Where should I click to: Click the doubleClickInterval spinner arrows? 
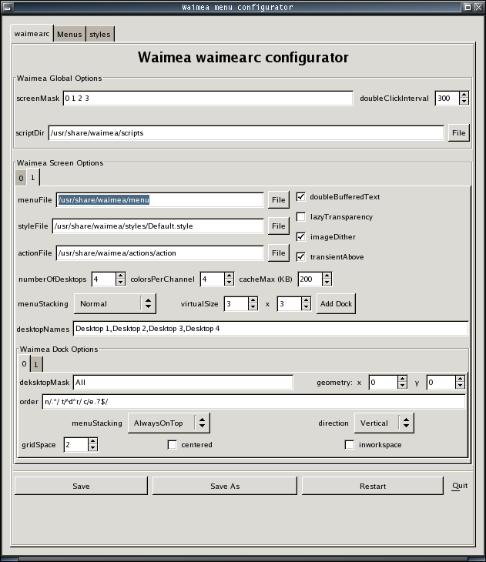464,99
